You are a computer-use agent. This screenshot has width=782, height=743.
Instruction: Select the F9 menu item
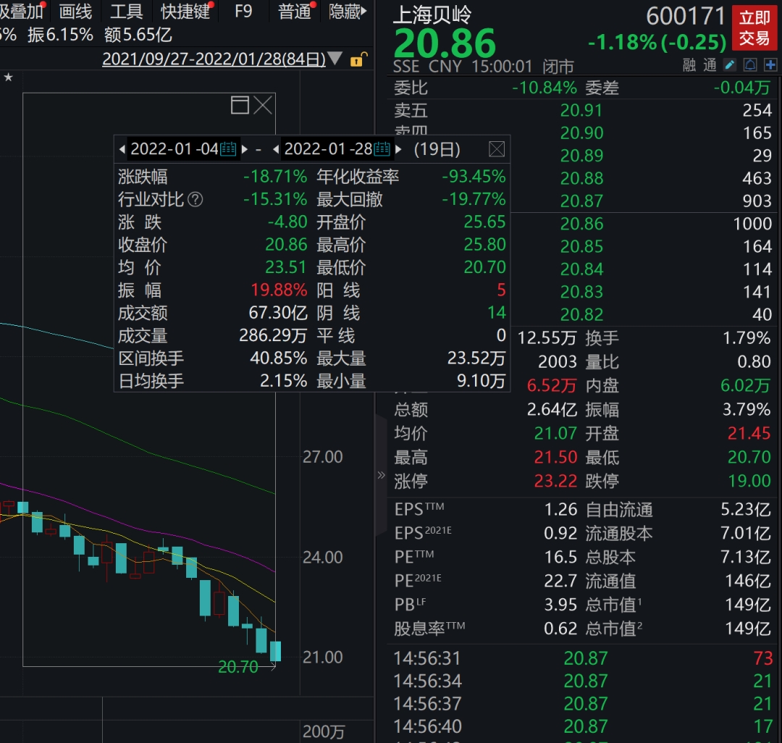click(243, 12)
